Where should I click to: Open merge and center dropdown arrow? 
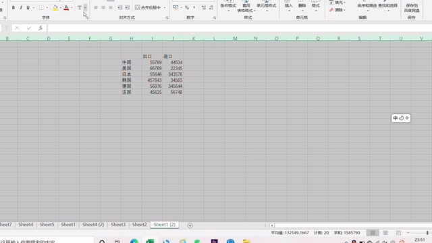coord(165,7)
